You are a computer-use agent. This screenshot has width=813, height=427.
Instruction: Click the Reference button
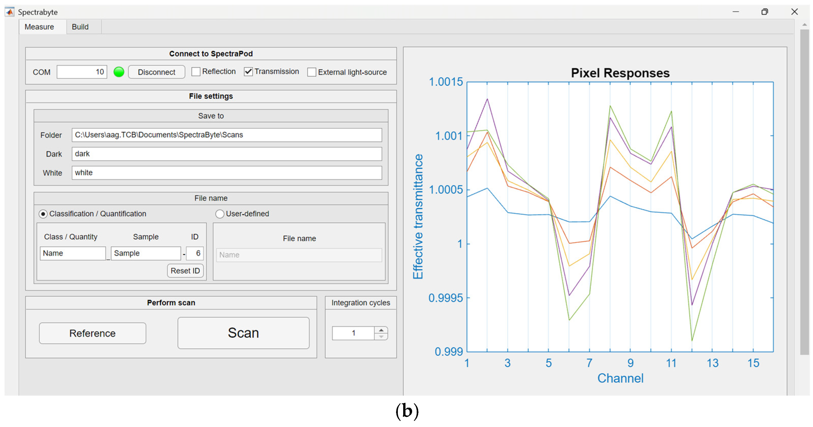click(93, 333)
